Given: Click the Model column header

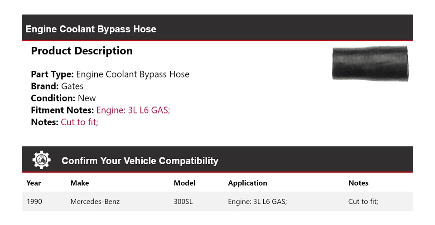Looking at the screenshot, I should 184,183.
